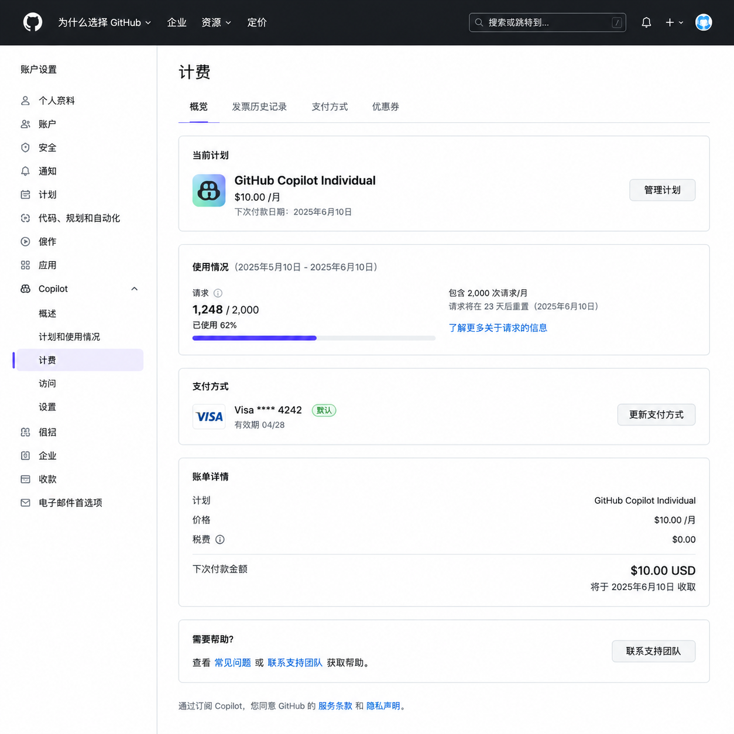Select 计费 in the sidebar
The width and height of the screenshot is (734, 734).
tap(80, 360)
